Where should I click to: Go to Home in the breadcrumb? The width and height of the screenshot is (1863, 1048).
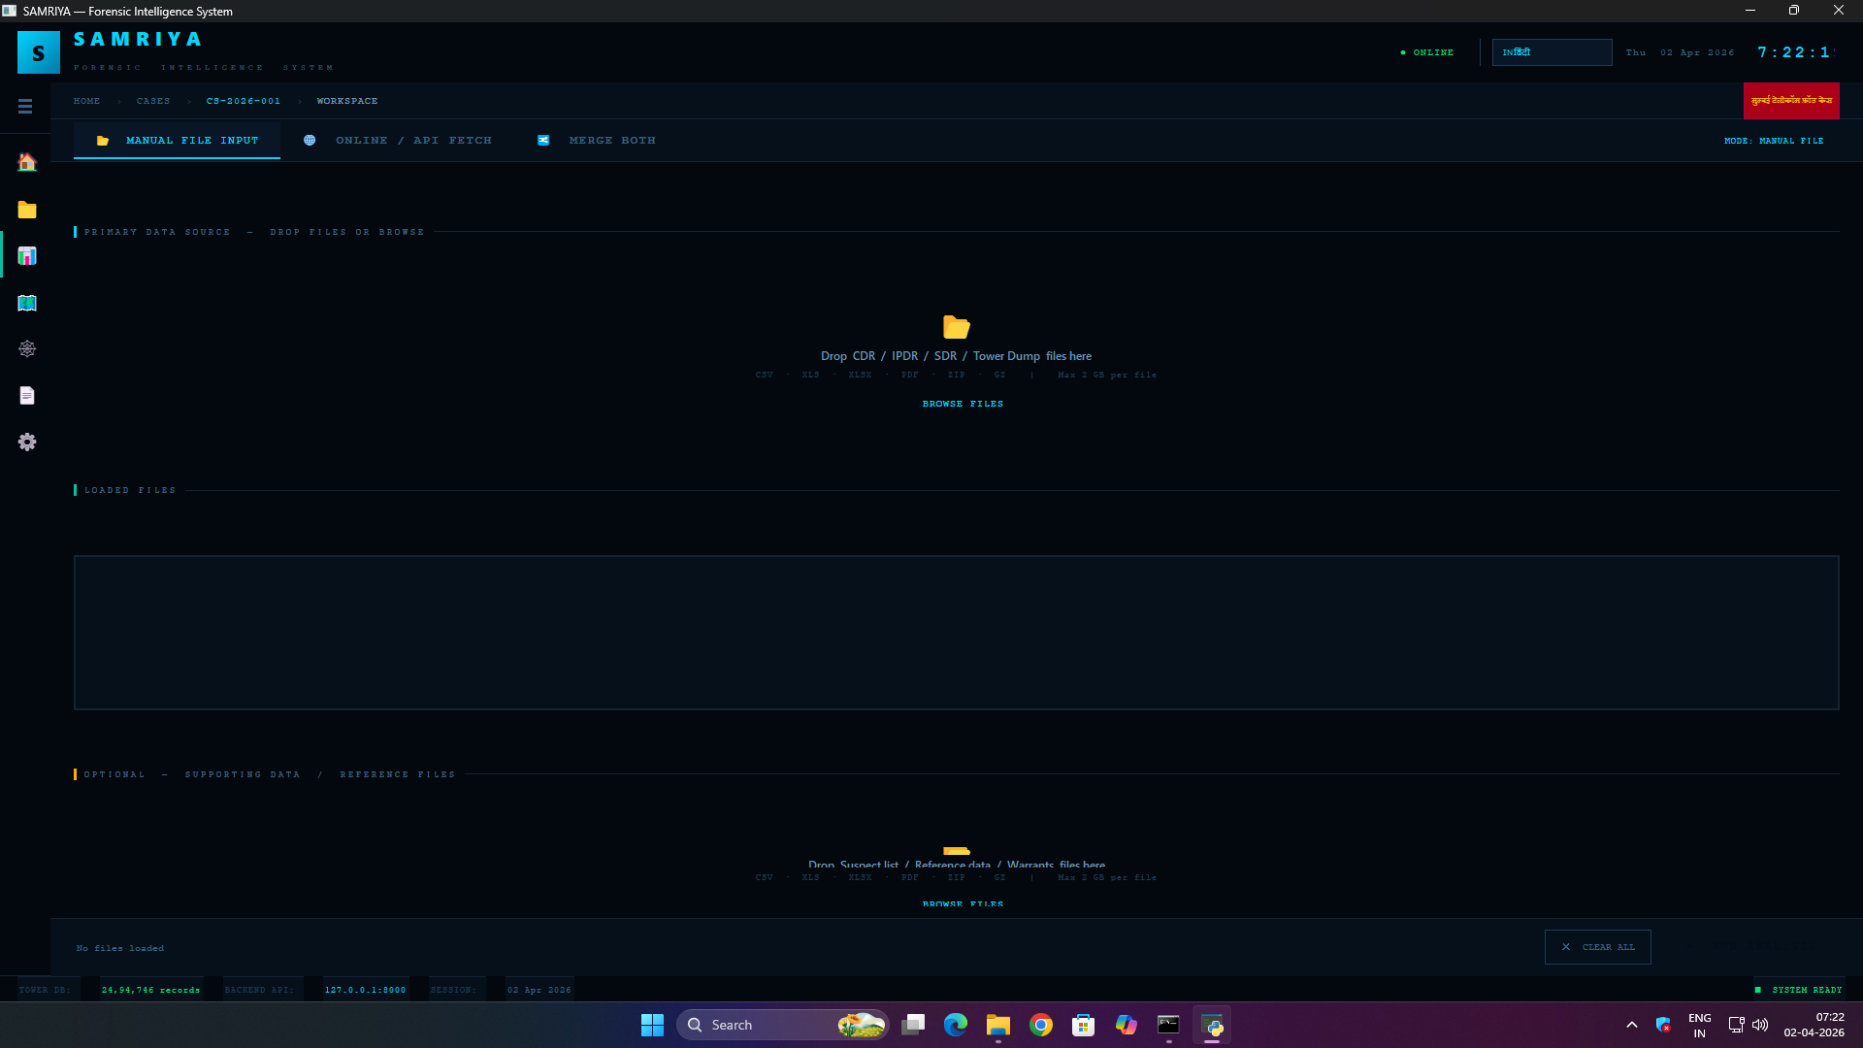point(86,101)
